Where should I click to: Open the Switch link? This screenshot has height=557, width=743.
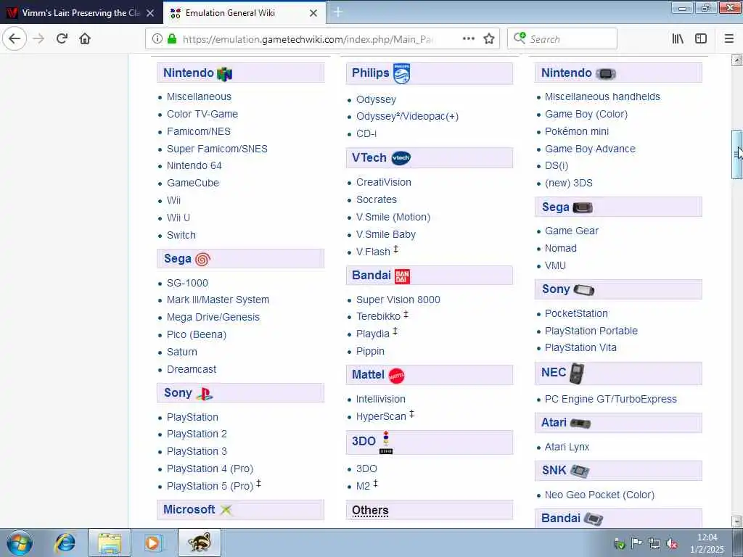click(x=181, y=235)
